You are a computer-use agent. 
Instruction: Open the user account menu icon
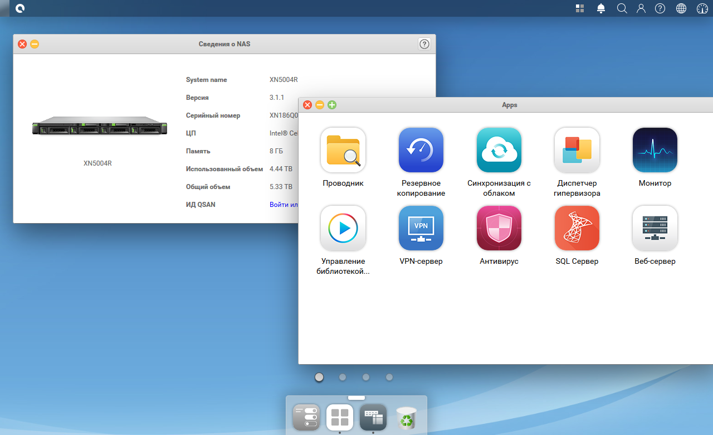(x=641, y=8)
